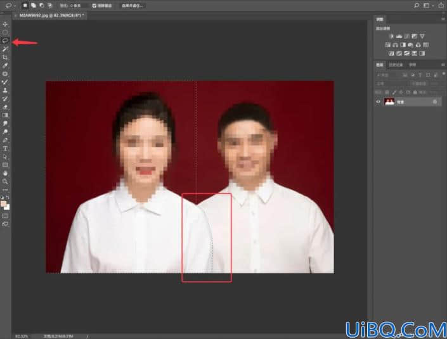The width and height of the screenshot is (447, 339).
Task: Select the Dodge tool
Action: [5, 132]
